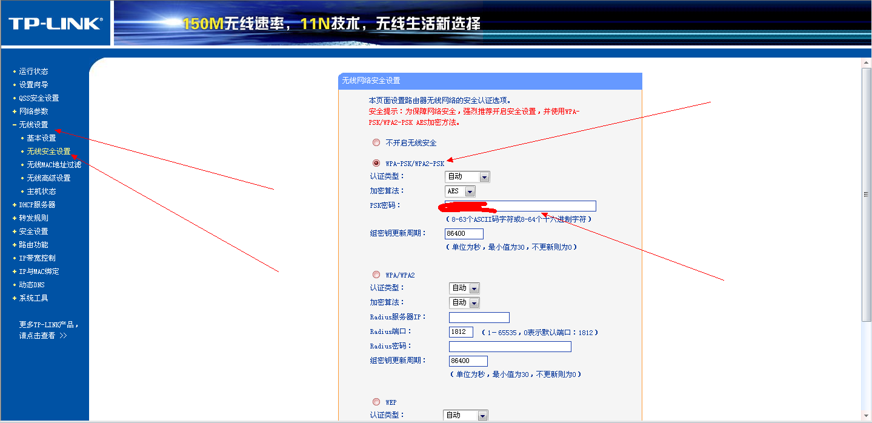Select the WEP radio option
Viewport: 872px width, 423px height.
(x=376, y=402)
